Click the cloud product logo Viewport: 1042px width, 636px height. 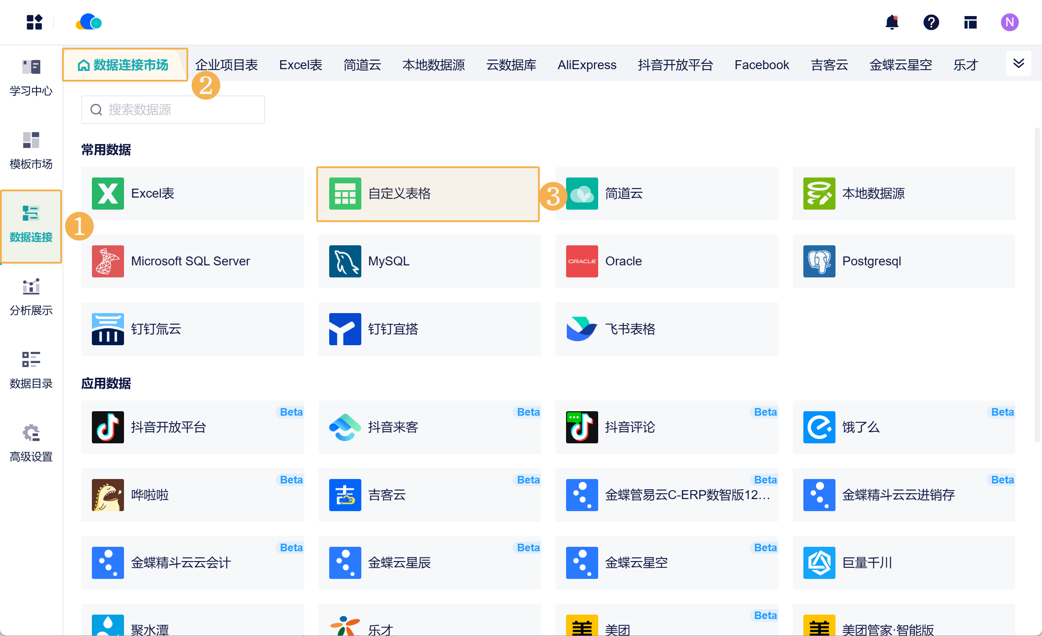(x=89, y=22)
